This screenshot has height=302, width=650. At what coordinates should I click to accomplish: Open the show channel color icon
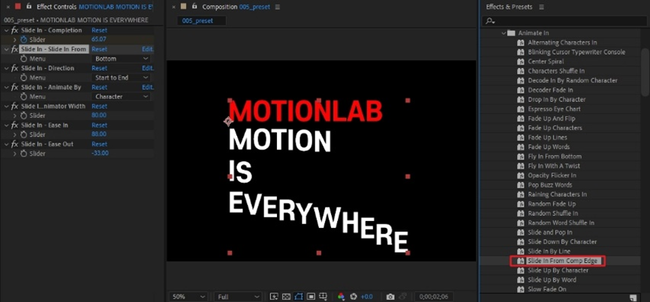pos(342,297)
